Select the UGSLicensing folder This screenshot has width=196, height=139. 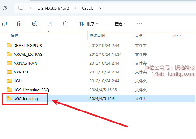(101, 98)
